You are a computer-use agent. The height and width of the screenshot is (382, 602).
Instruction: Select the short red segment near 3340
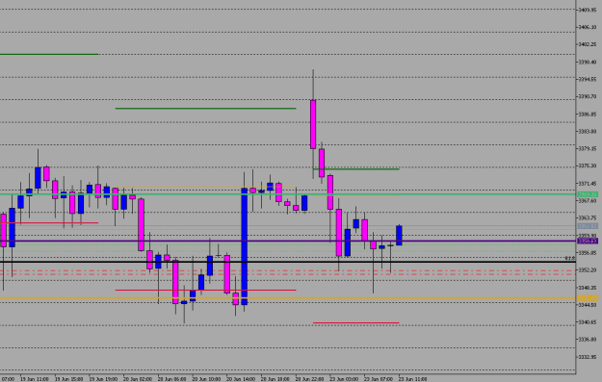pyautogui.click(x=356, y=323)
